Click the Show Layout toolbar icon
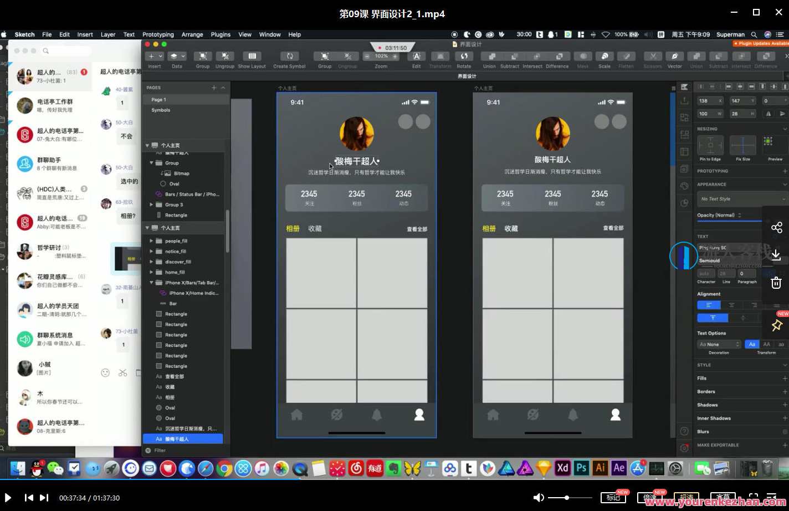Image resolution: width=789 pixels, height=511 pixels. pyautogui.click(x=252, y=57)
